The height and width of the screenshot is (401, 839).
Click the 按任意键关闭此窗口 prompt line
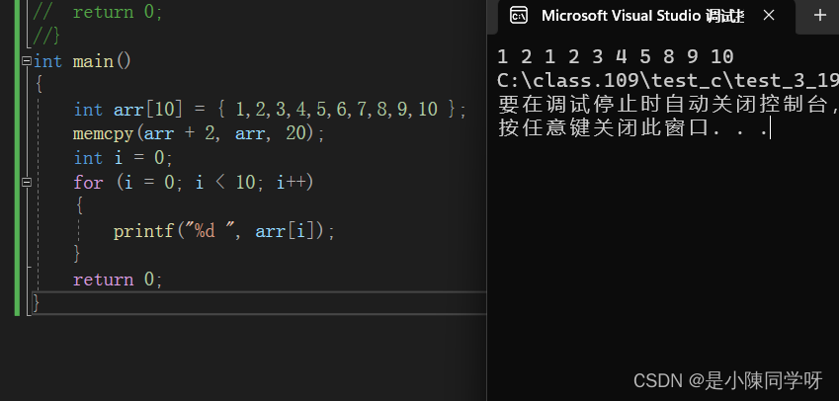(634, 128)
